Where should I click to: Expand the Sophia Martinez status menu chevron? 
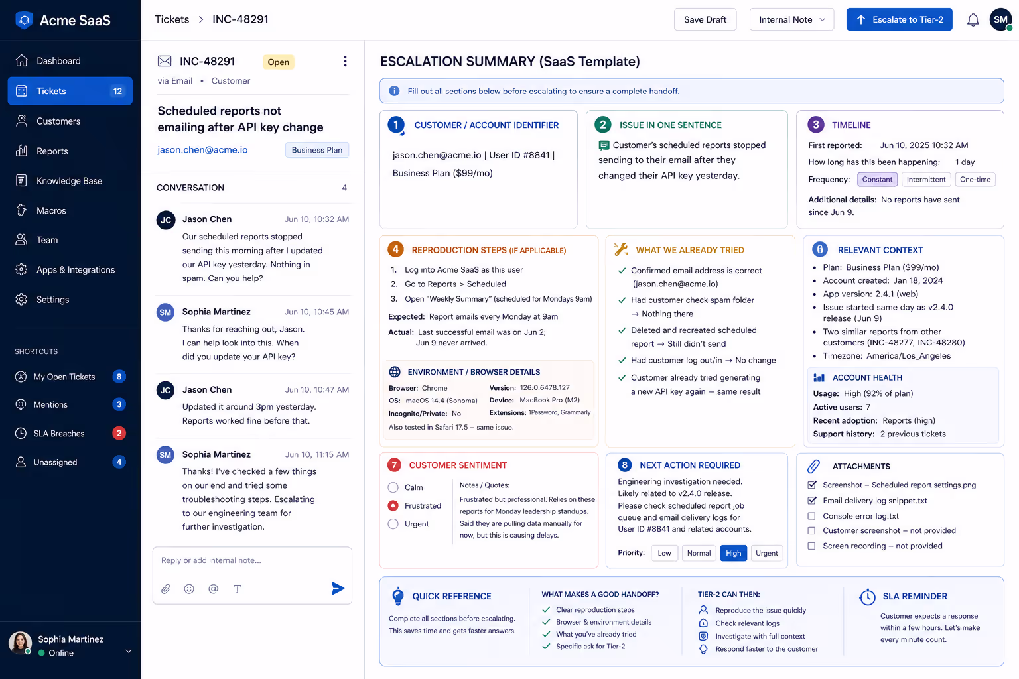point(128,651)
